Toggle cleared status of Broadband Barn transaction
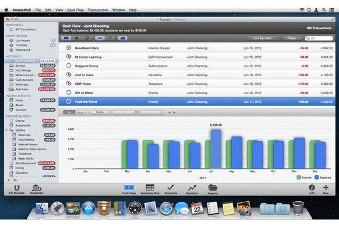Screen dimensions: 339x227 click(68, 48)
